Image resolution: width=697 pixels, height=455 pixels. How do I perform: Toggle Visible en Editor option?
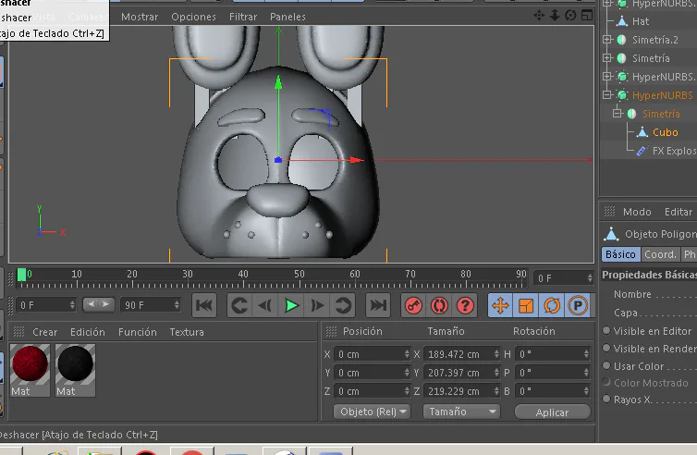[606, 330]
